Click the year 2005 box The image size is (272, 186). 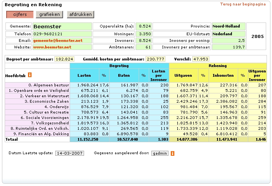coord(257,36)
